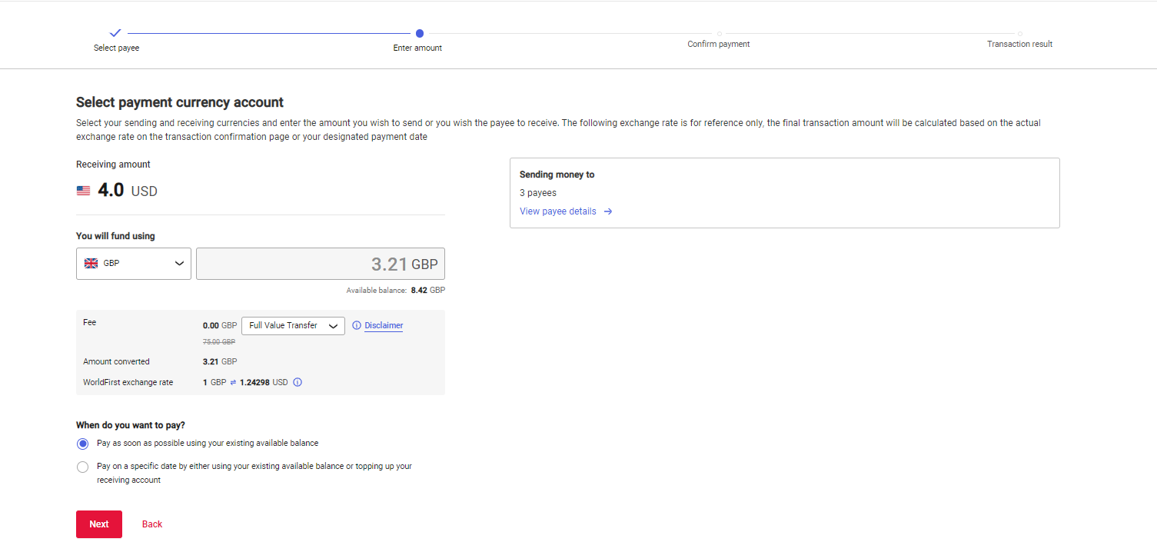Click the Transaction result step dot
The width and height of the screenshot is (1157, 552).
click(1019, 33)
